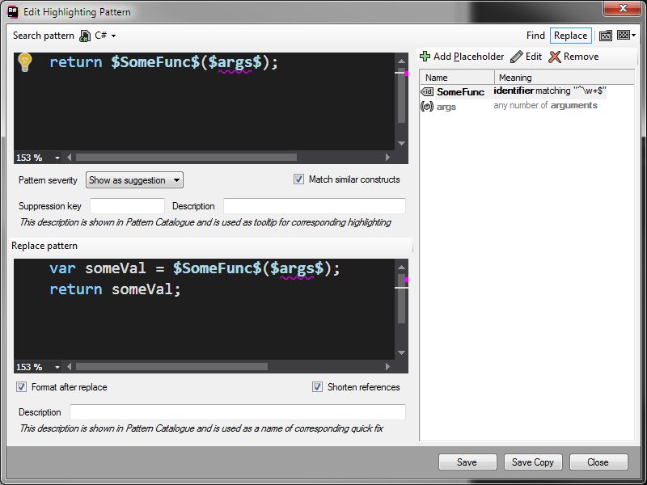Click the Suppression key input field
The height and width of the screenshot is (485, 647).
[x=127, y=206]
